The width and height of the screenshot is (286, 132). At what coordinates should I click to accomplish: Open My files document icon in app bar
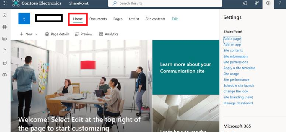pos(5,51)
